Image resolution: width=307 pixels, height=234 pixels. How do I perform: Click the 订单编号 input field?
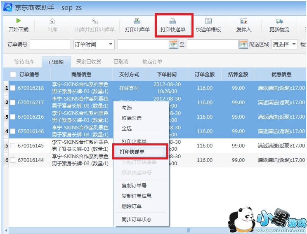(50, 44)
